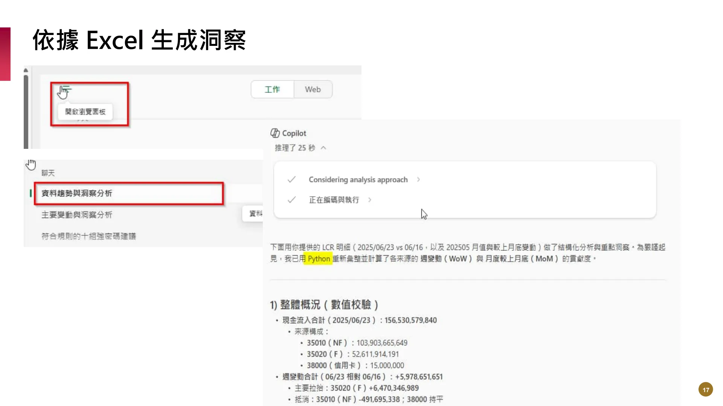723x406 pixels.
Task: Click the vertical scrollbar thumb
Action: 26,112
